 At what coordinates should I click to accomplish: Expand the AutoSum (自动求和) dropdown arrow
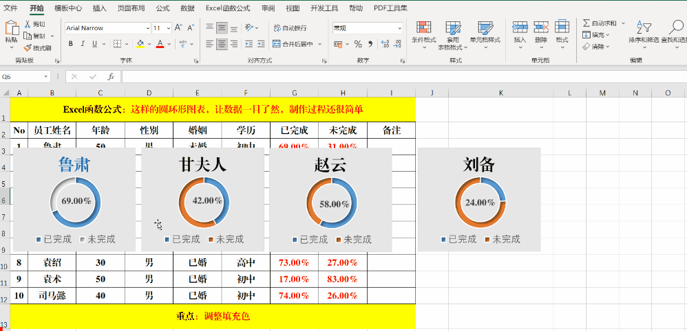click(623, 23)
